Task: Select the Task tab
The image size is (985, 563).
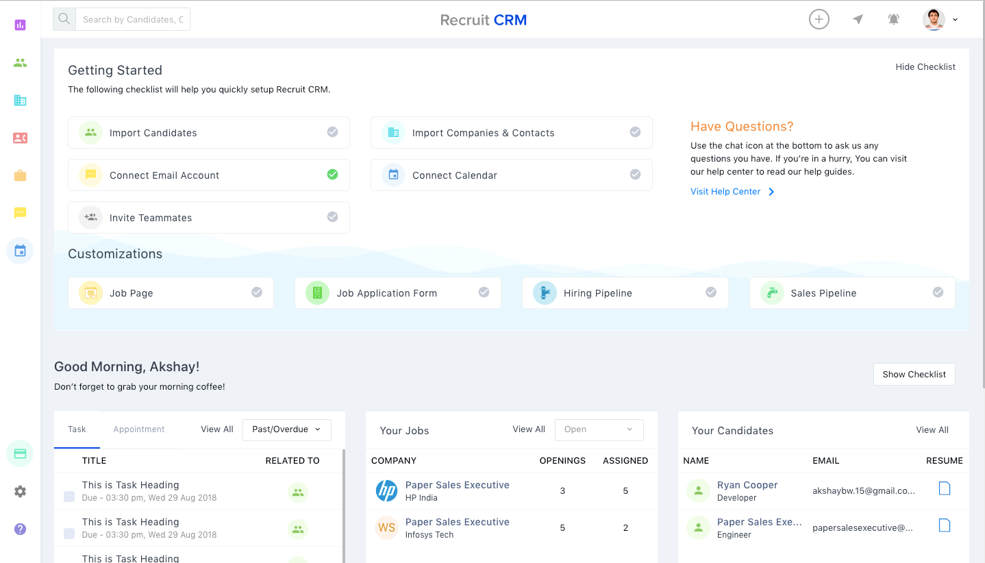Action: click(x=77, y=429)
